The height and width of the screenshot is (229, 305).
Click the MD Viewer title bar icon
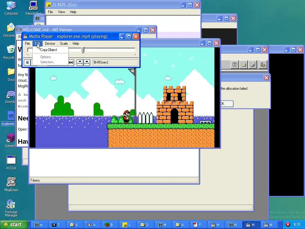[19, 30]
